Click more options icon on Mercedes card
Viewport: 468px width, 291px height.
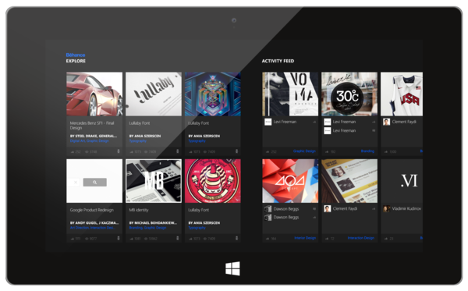[119, 151]
